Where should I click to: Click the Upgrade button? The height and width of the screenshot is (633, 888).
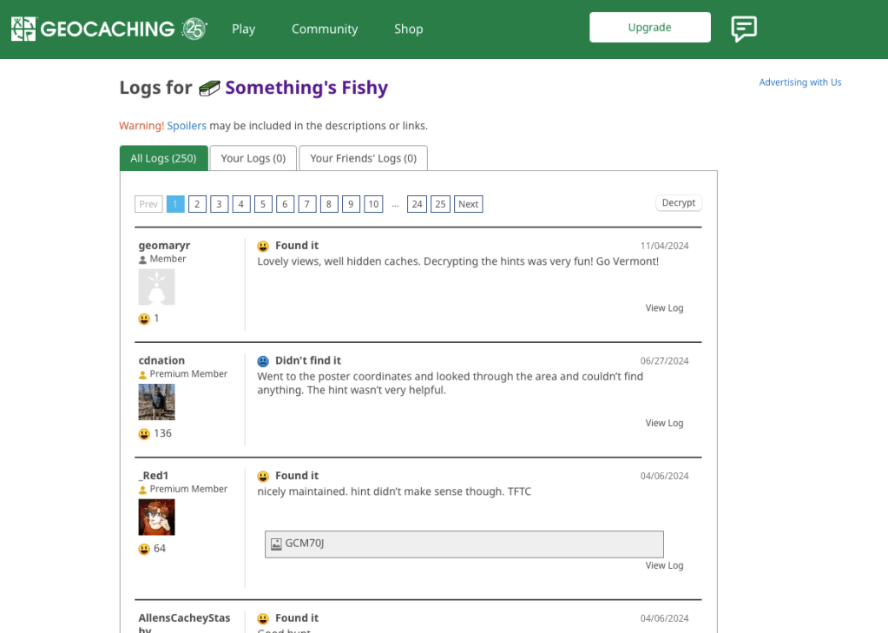tap(649, 27)
